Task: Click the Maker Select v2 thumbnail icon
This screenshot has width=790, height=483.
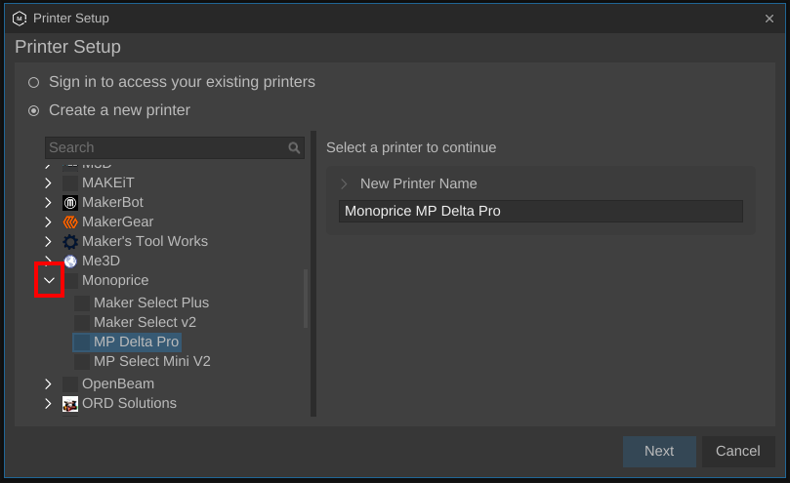Action: click(x=82, y=322)
